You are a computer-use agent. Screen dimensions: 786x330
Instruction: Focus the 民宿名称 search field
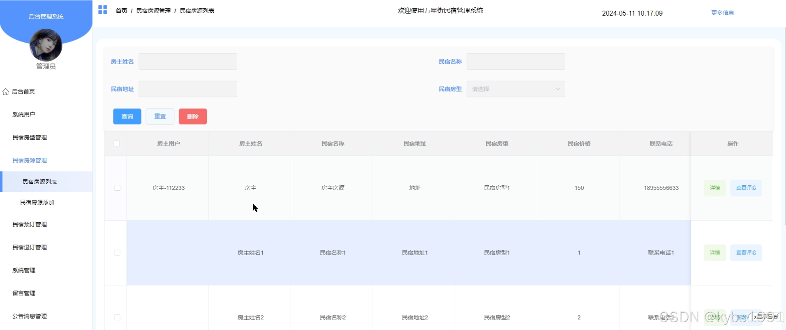pos(516,62)
